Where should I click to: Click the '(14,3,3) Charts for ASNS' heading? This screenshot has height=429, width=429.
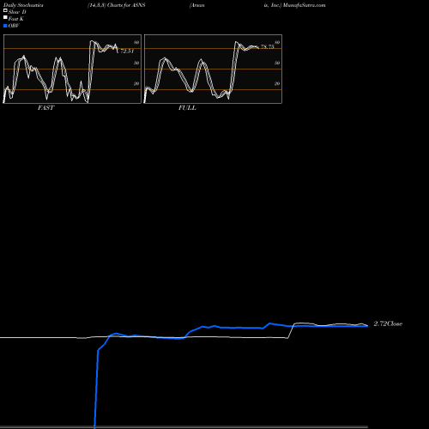pyautogui.click(x=117, y=5)
